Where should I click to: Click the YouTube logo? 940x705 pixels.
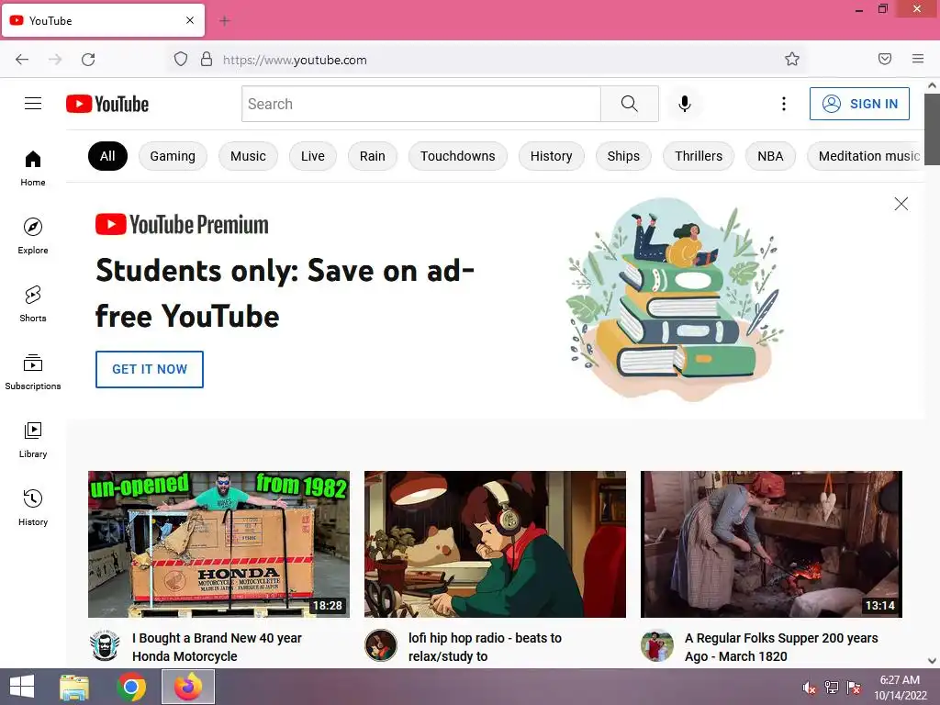[x=107, y=104]
